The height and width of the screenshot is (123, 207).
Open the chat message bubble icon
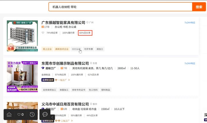(x=45, y=114)
